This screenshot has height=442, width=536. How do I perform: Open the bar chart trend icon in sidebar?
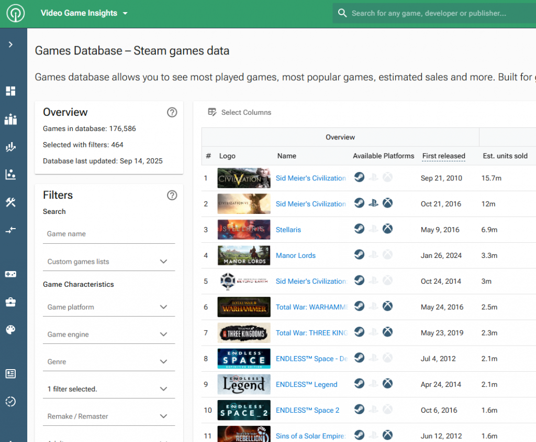click(x=10, y=147)
